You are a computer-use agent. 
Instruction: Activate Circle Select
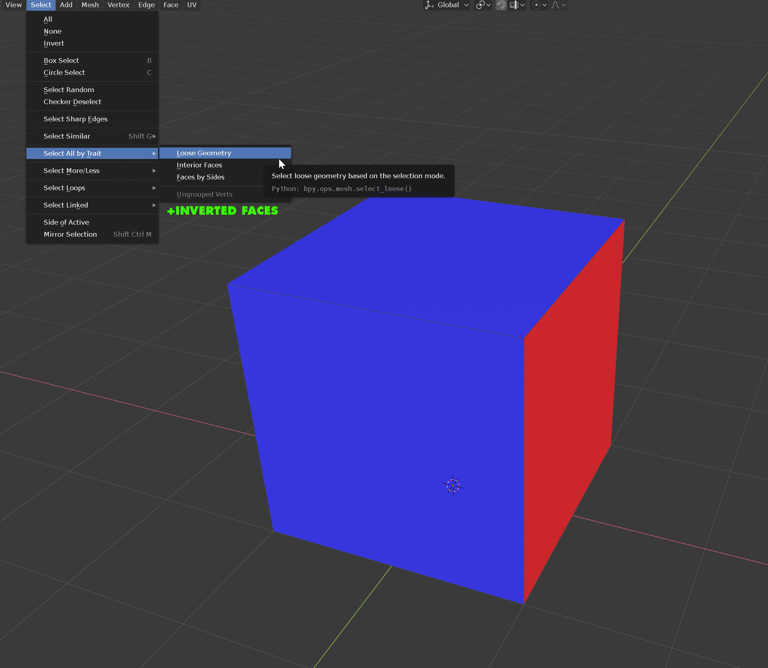click(92, 72)
